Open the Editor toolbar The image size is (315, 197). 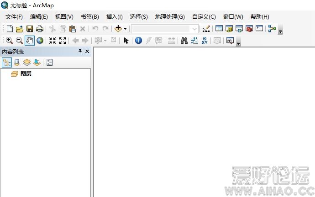pyautogui.click(x=206, y=29)
